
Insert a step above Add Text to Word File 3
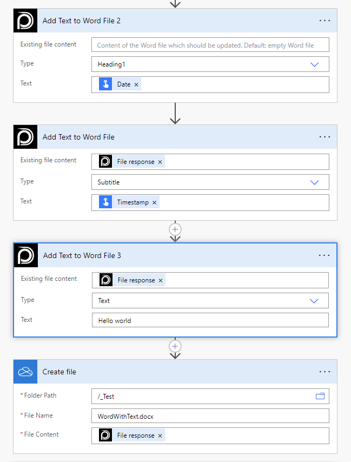[x=175, y=229]
